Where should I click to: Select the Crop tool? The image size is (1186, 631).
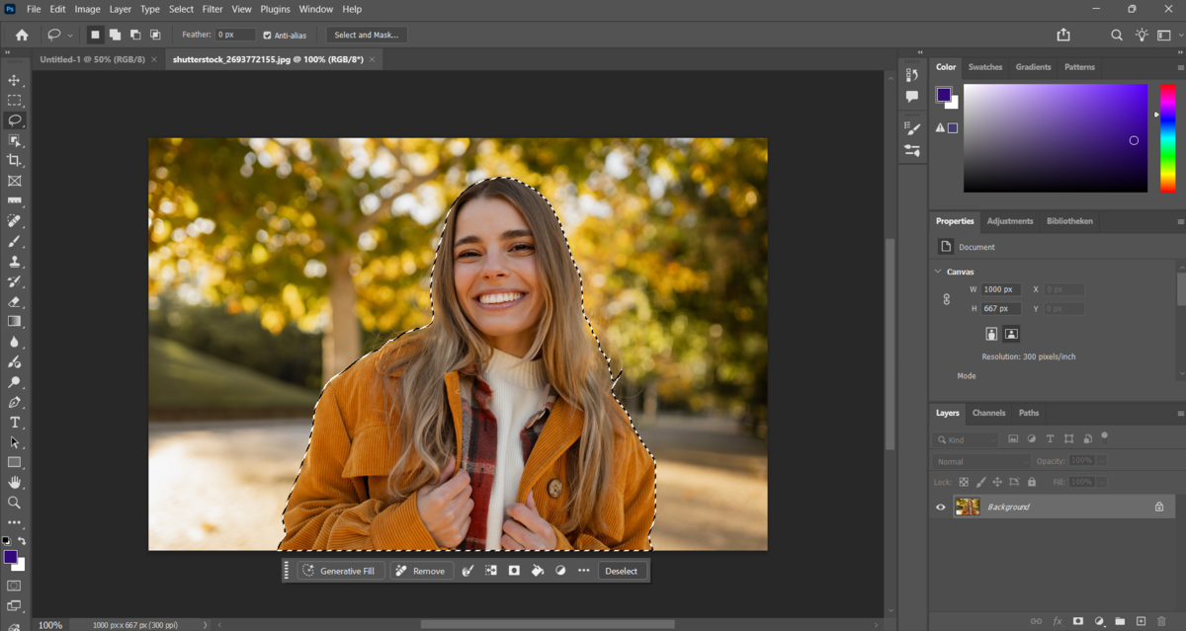14,160
